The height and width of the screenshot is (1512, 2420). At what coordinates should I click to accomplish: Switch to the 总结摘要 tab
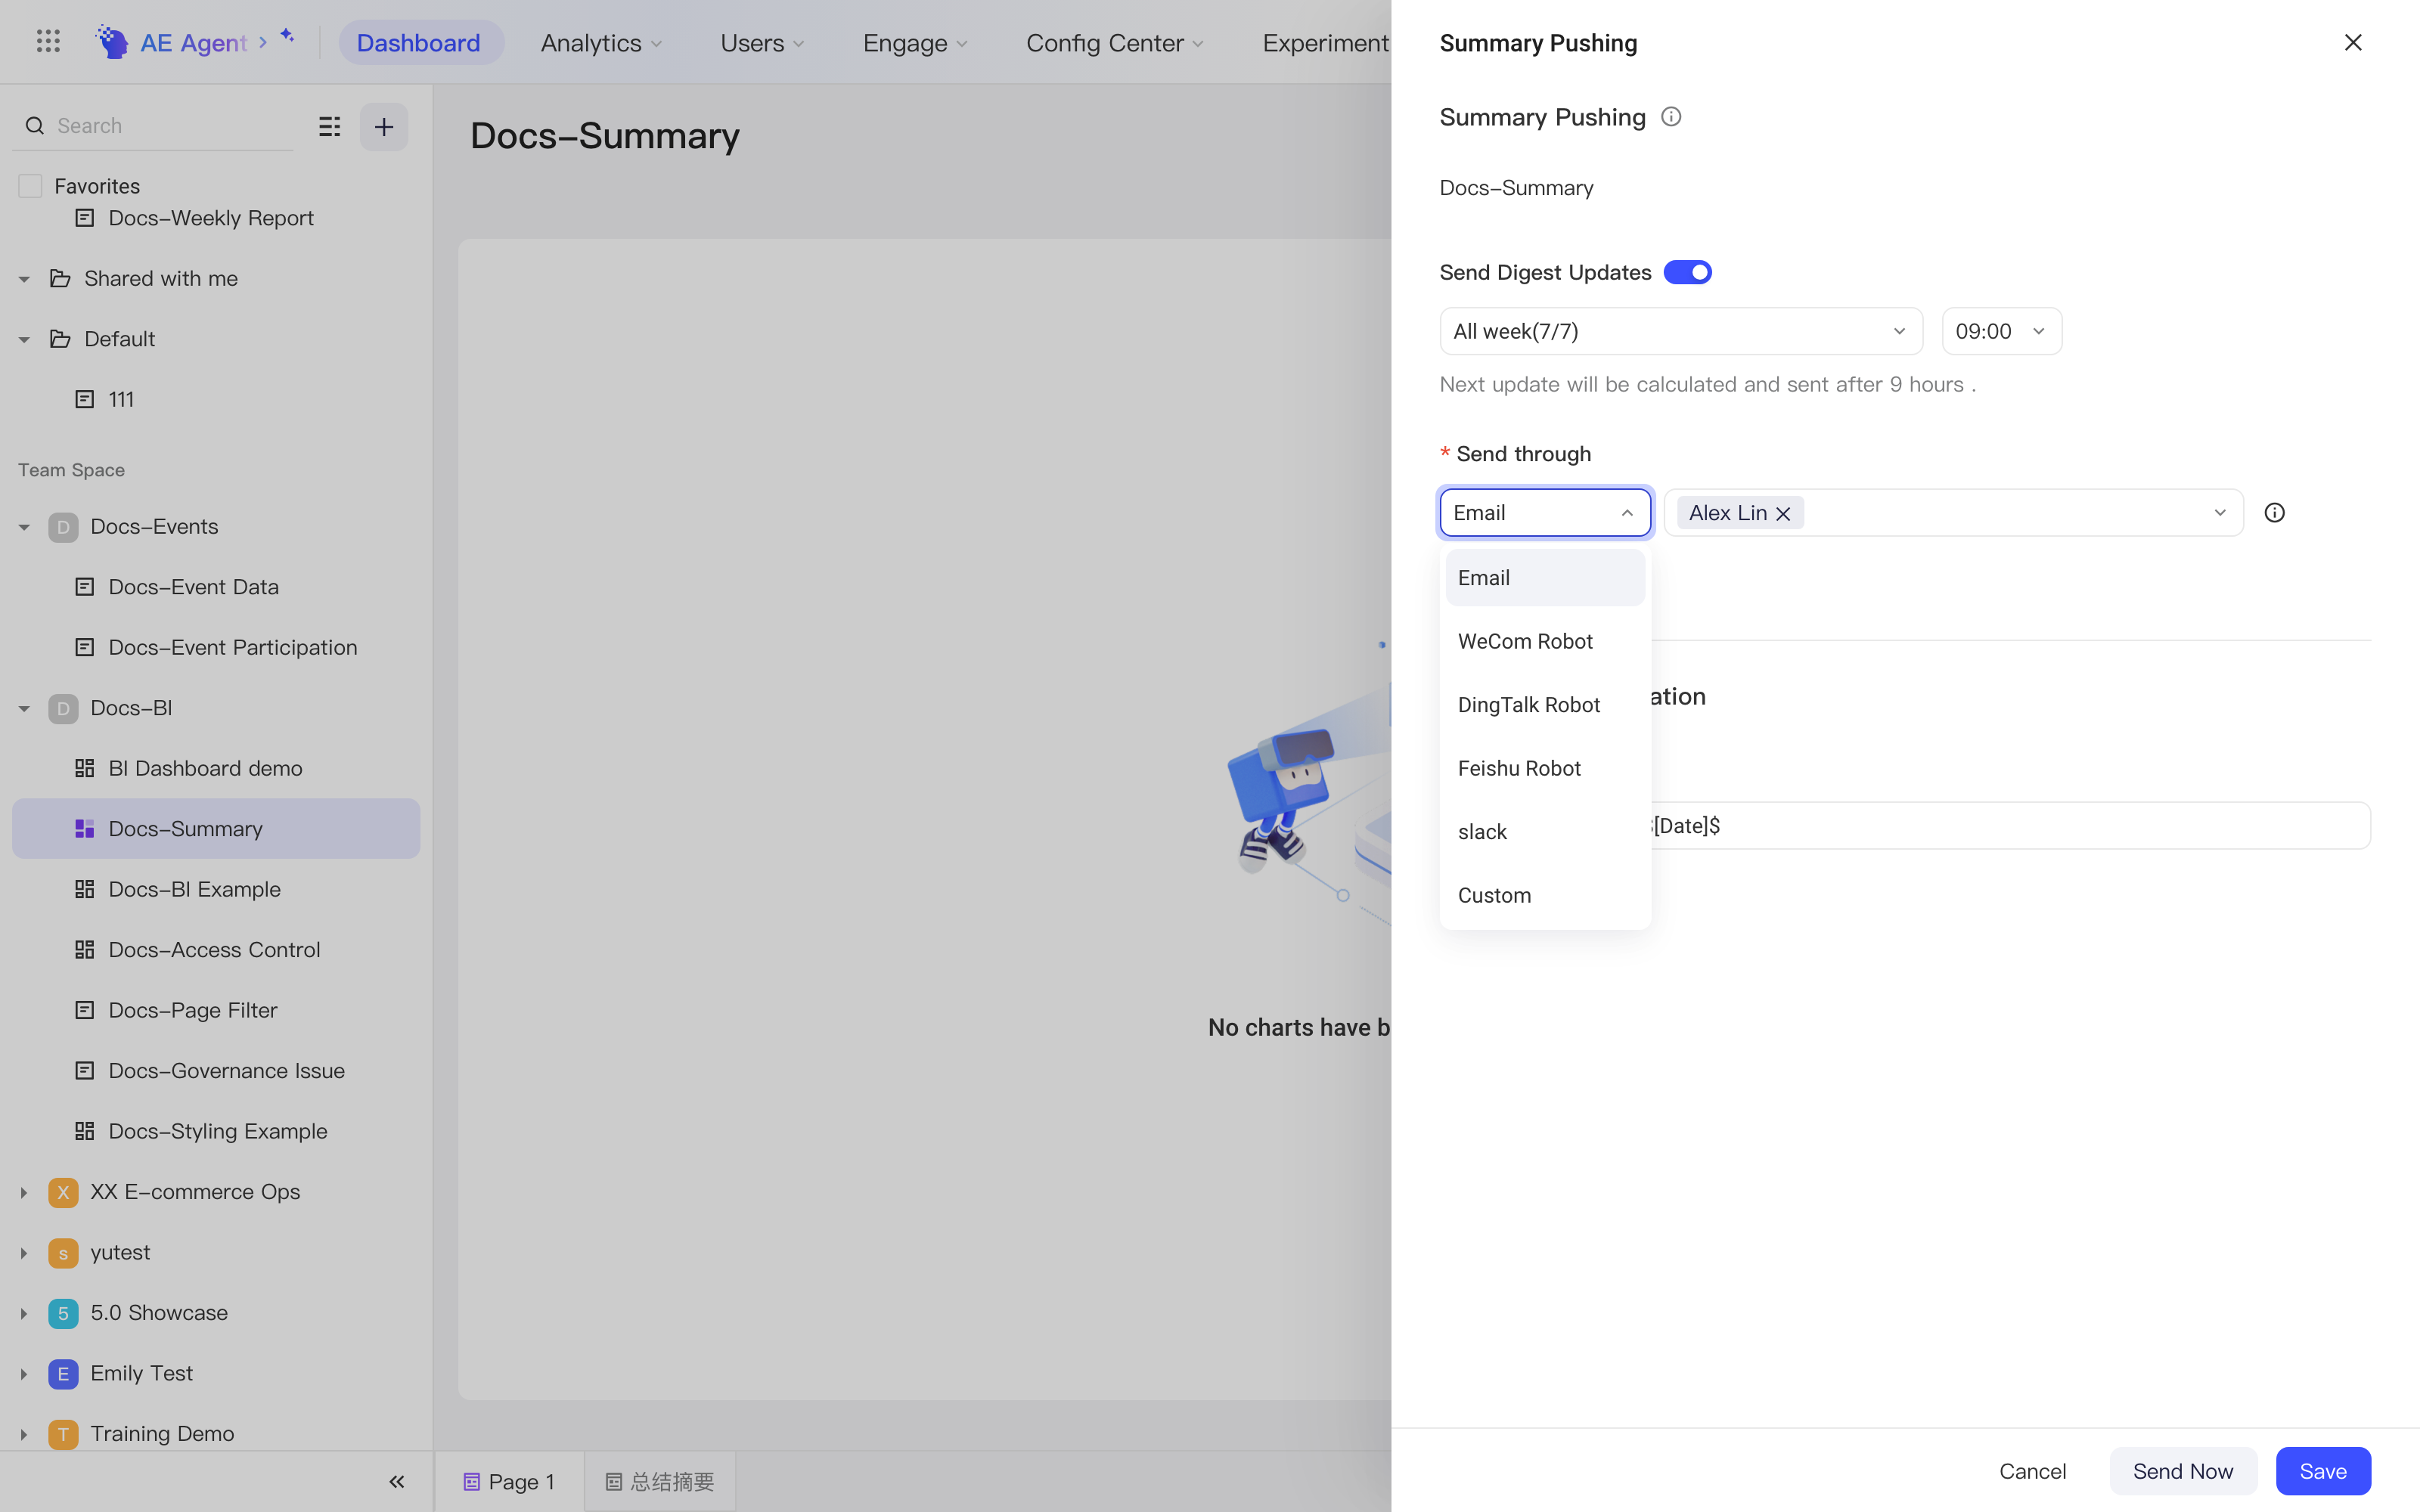[x=660, y=1482]
